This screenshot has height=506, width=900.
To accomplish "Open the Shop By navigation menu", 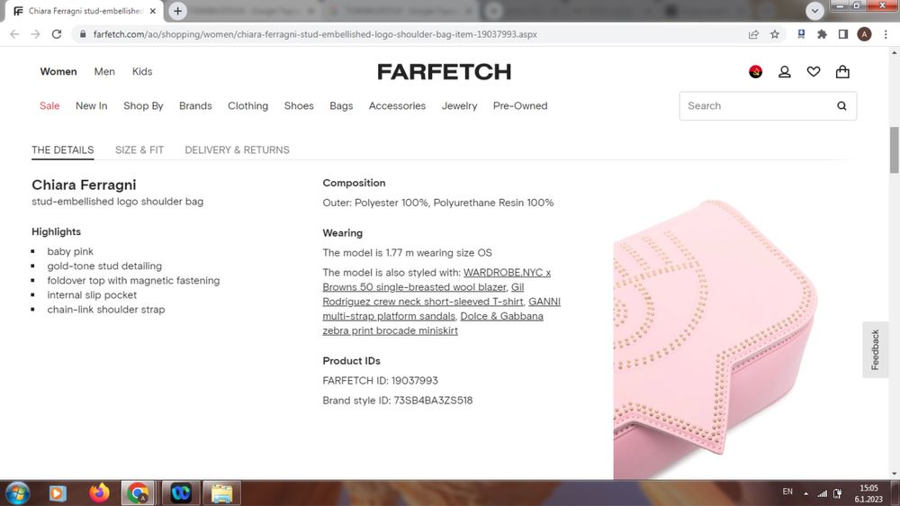I will coord(143,105).
